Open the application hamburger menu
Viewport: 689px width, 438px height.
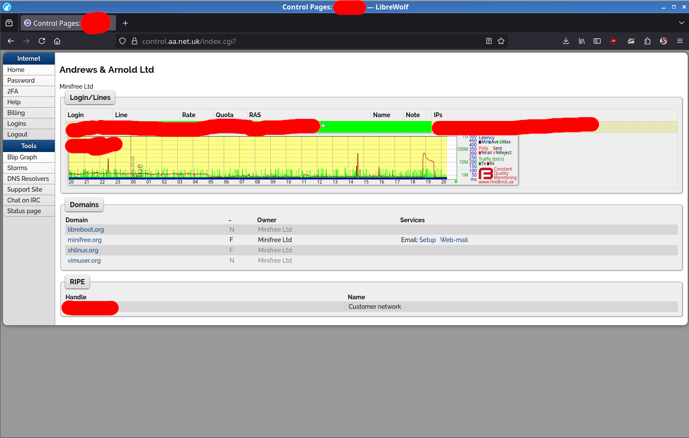680,41
